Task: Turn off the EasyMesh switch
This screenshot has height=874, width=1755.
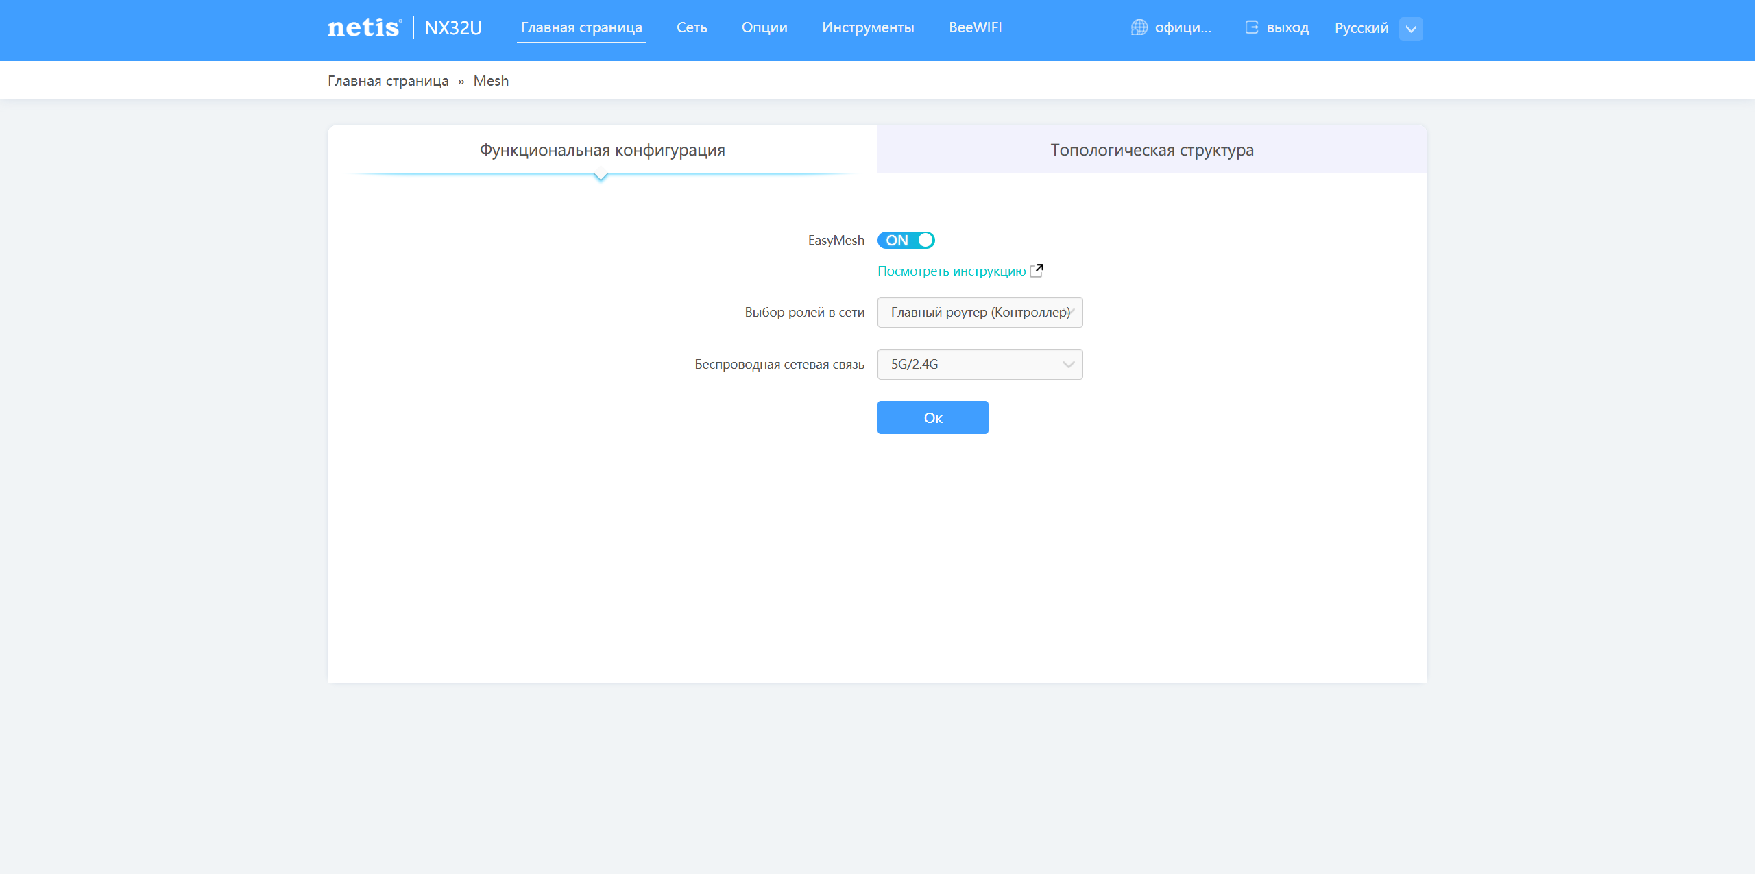Action: coord(906,240)
